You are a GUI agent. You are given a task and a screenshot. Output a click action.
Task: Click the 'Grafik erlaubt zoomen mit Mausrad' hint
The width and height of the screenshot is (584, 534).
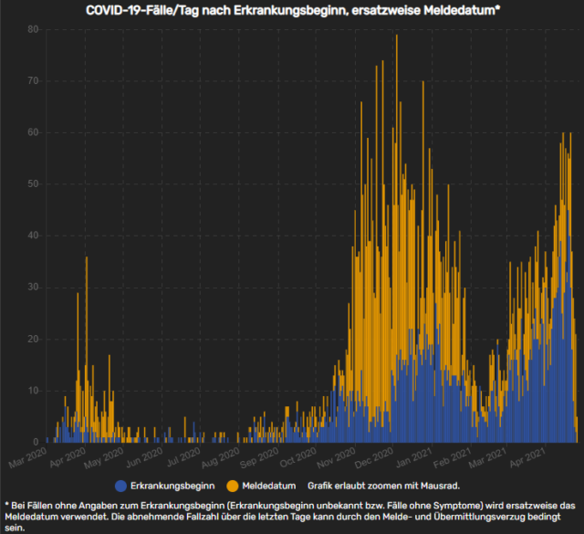click(x=381, y=484)
